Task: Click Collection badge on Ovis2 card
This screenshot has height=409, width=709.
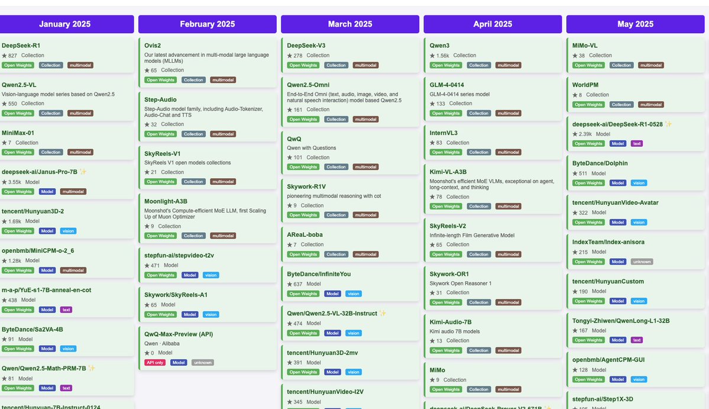Action: [193, 80]
